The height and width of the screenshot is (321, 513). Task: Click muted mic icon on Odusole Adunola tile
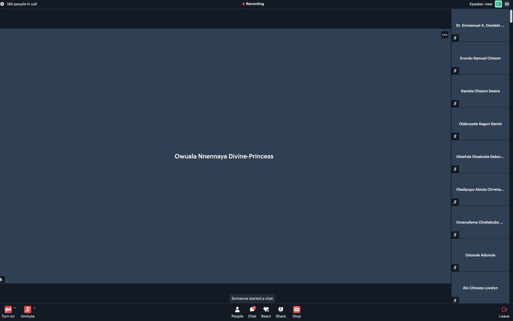pos(455,268)
